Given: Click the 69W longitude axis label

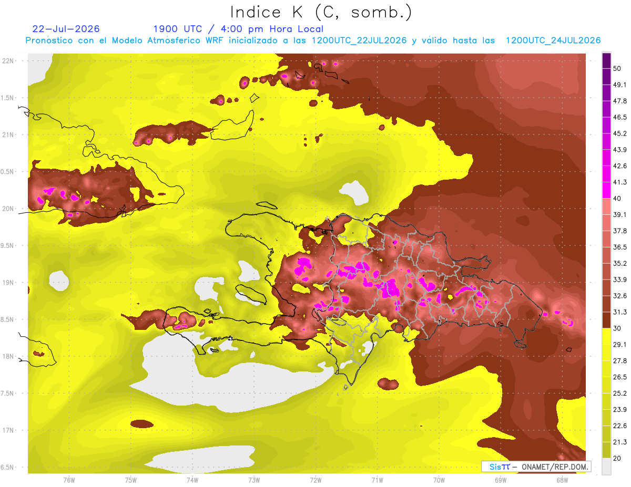Looking at the screenshot, I should pos(501,480).
